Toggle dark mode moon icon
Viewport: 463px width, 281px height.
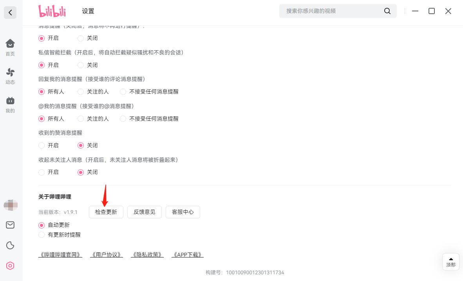click(10, 245)
